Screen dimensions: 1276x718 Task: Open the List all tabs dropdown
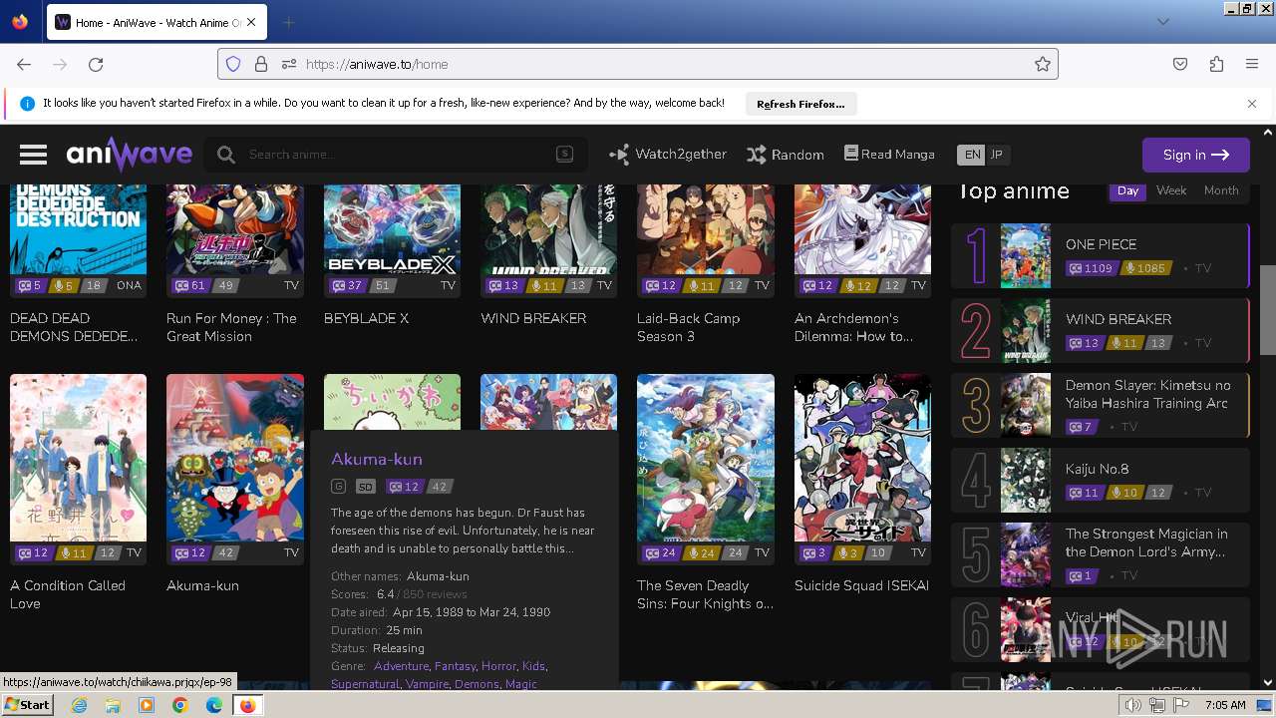coord(1162,22)
